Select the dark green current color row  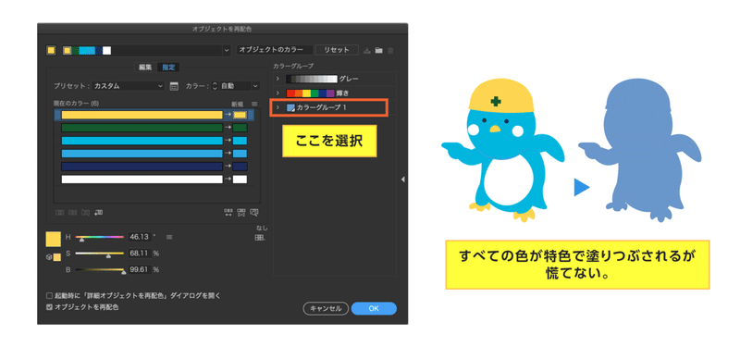point(142,128)
